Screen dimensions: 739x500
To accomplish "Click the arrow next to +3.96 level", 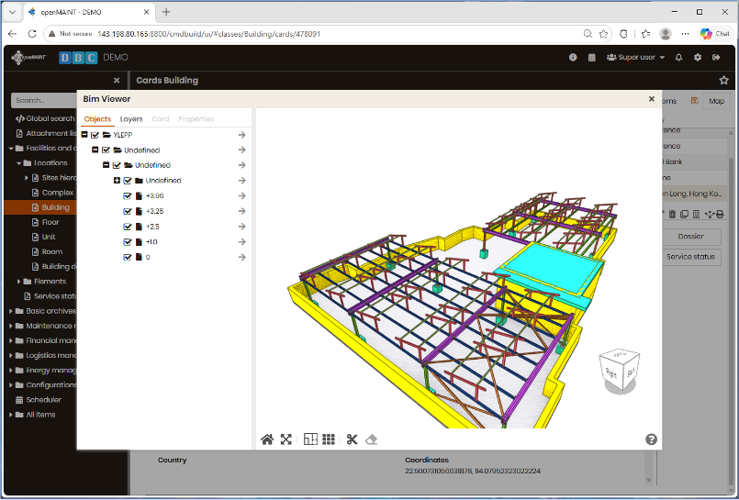I will click(241, 195).
